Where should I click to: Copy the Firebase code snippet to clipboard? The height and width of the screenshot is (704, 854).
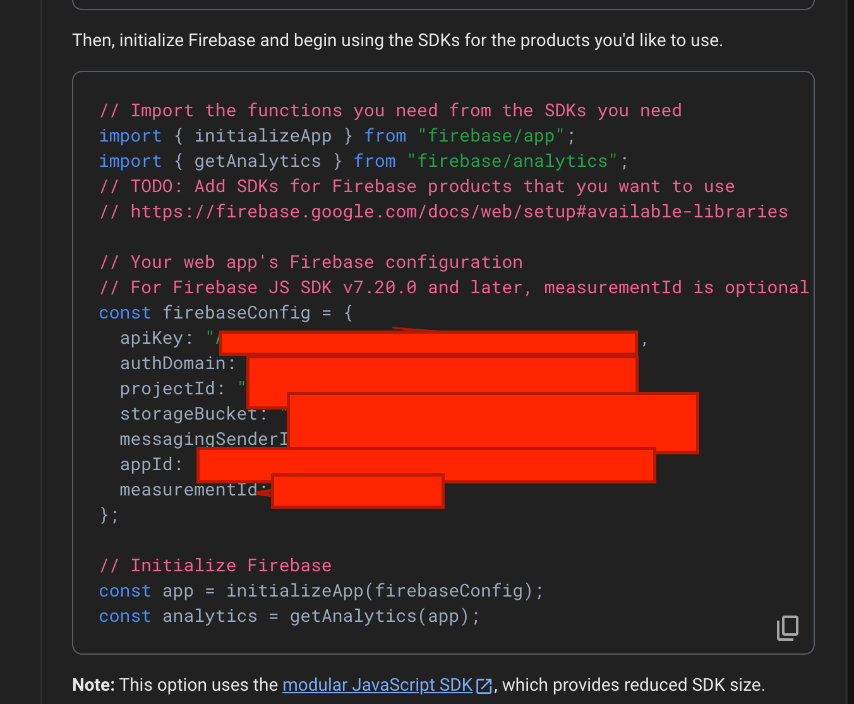(787, 628)
